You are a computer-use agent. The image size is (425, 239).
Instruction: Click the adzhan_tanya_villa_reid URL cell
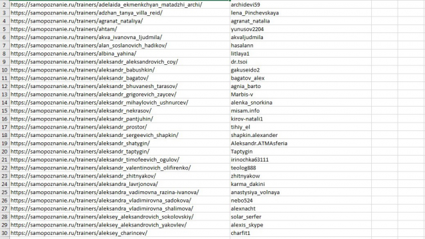[120, 13]
